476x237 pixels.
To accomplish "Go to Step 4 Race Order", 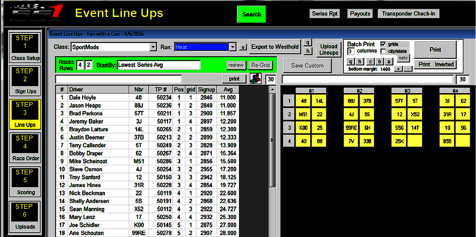I will coord(25,148).
